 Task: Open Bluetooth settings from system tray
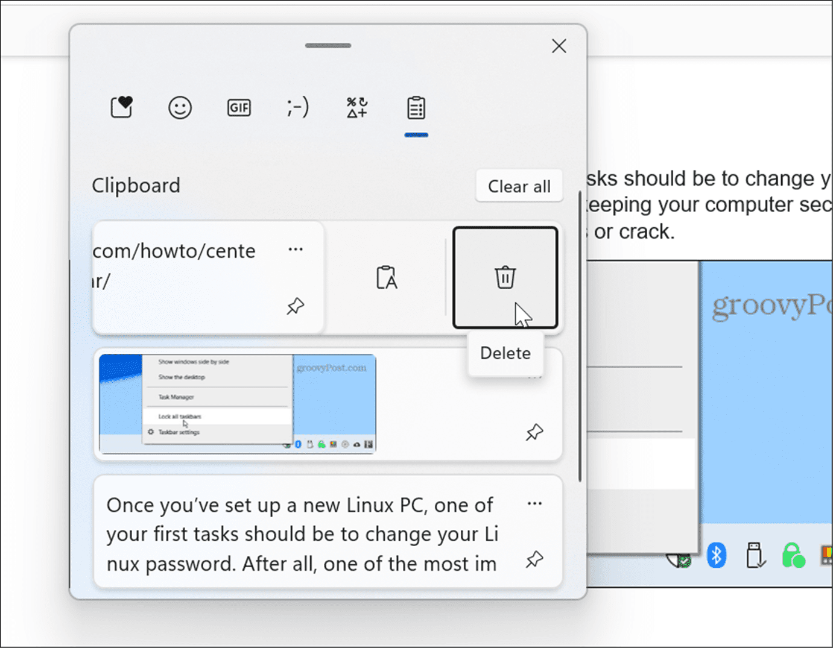coord(717,555)
